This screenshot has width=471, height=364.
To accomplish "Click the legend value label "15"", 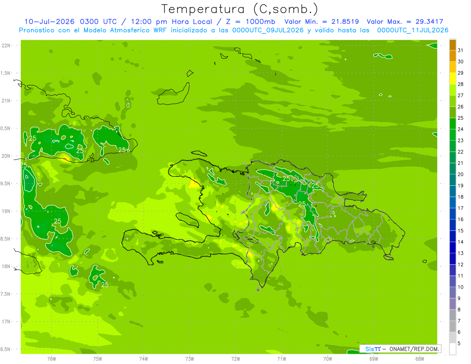I will (460, 231).
